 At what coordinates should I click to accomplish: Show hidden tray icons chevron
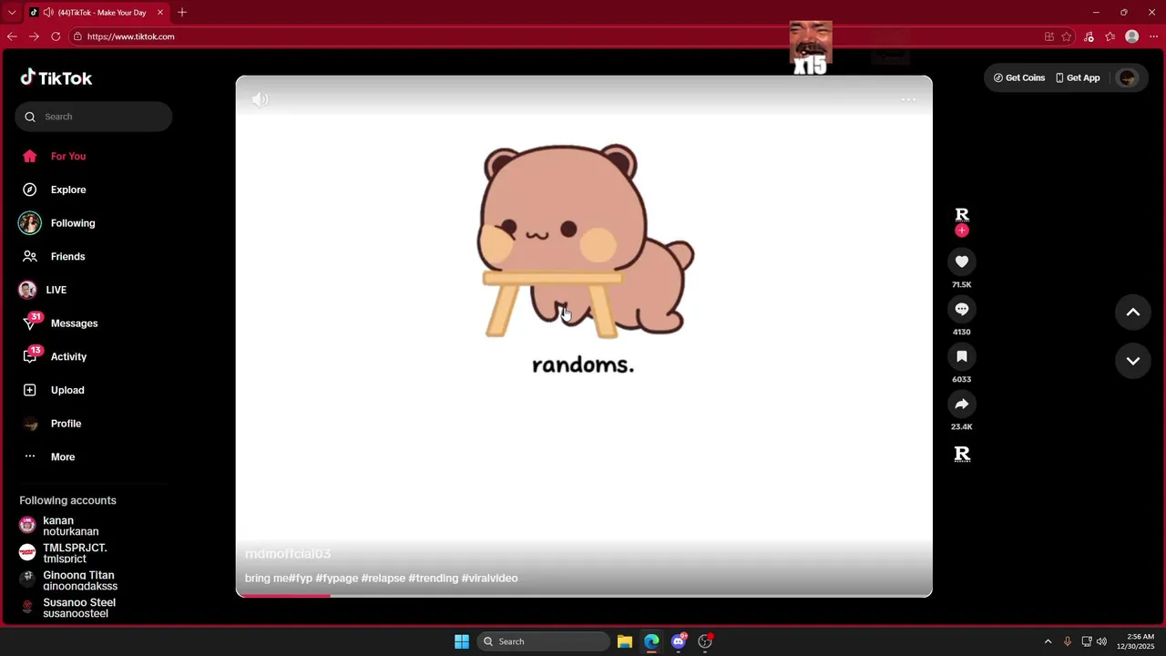tap(1048, 641)
